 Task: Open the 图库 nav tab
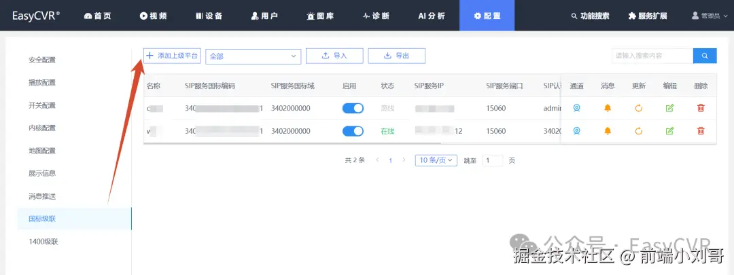[320, 16]
